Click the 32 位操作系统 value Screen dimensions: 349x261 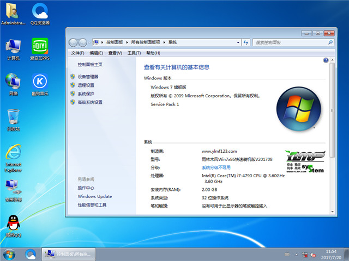[x=215, y=198]
